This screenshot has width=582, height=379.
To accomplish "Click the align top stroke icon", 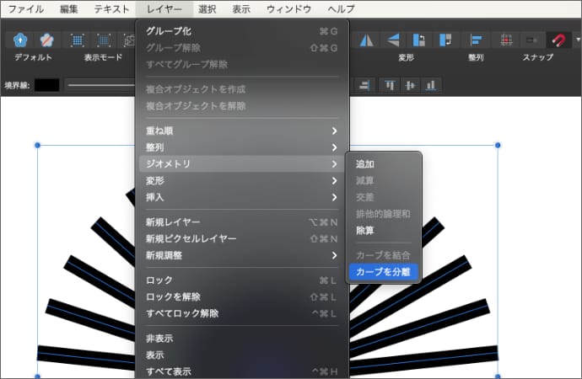I will (390, 84).
